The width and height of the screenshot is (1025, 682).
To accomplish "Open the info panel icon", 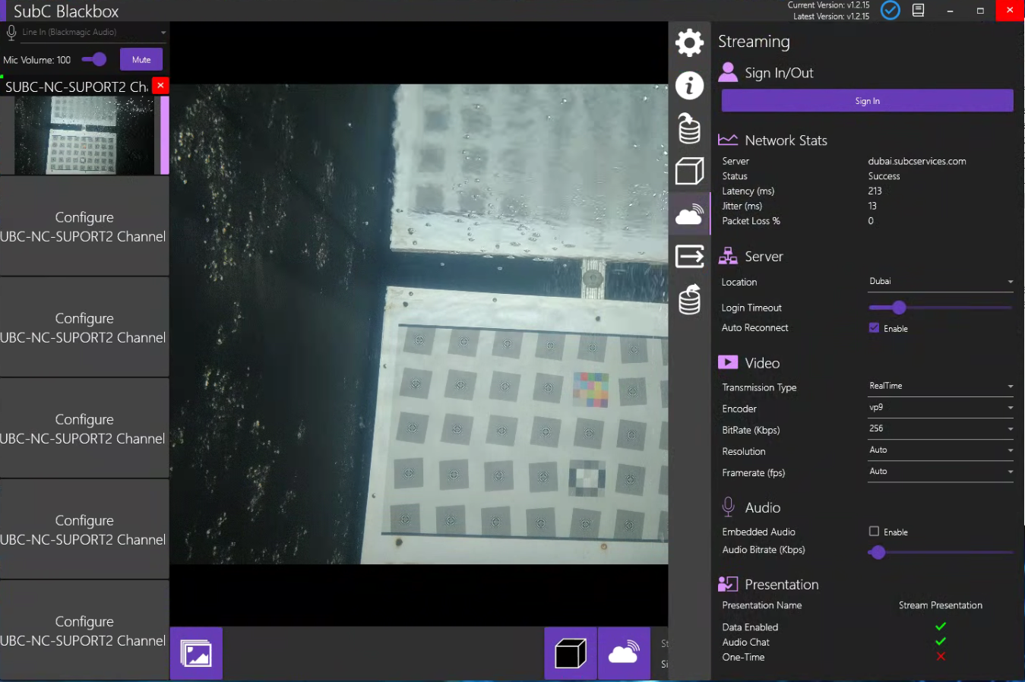I will click(689, 86).
